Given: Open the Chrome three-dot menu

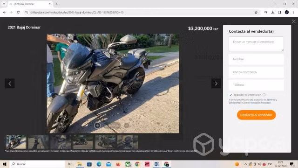Looking at the screenshot, I should click(x=294, y=13).
